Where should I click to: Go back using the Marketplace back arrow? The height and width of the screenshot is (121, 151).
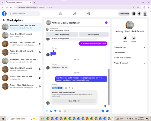click(x=4, y=20)
